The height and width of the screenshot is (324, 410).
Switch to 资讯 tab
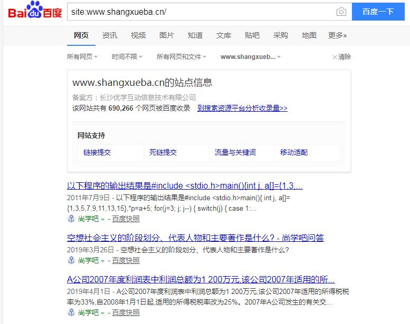pyautogui.click(x=110, y=35)
